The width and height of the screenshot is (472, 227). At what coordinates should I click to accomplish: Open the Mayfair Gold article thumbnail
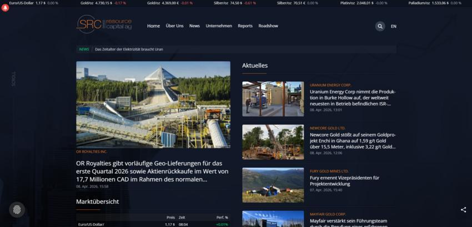click(x=273, y=219)
